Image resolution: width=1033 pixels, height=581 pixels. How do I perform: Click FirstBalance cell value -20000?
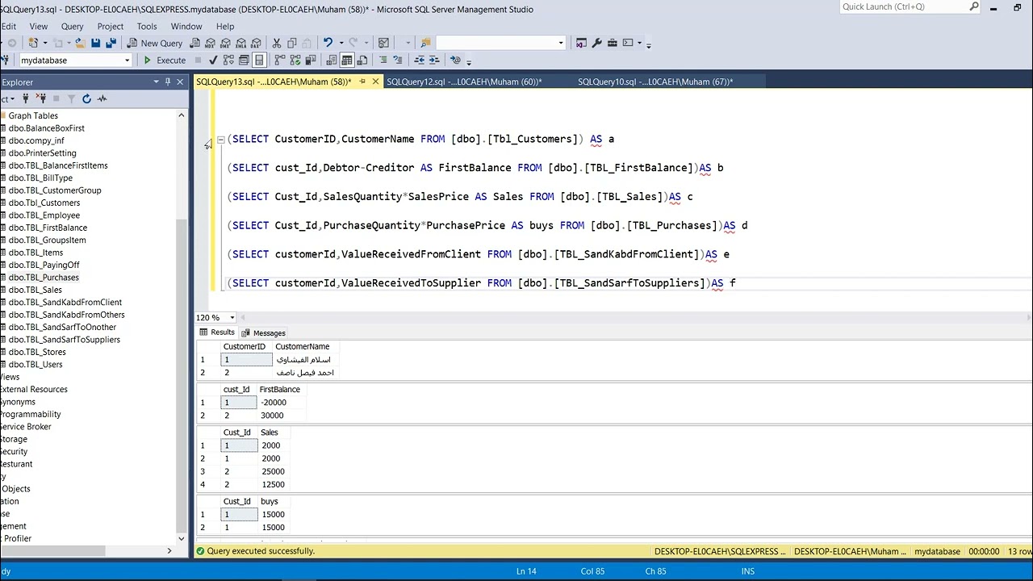pyautogui.click(x=274, y=402)
